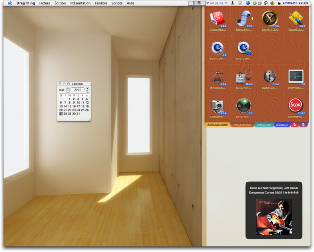Launch TechTool from the dock

point(296,19)
